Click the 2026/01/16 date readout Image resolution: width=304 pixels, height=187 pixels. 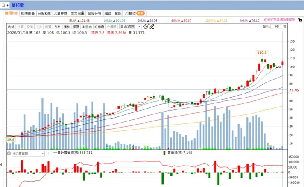coord(18,33)
